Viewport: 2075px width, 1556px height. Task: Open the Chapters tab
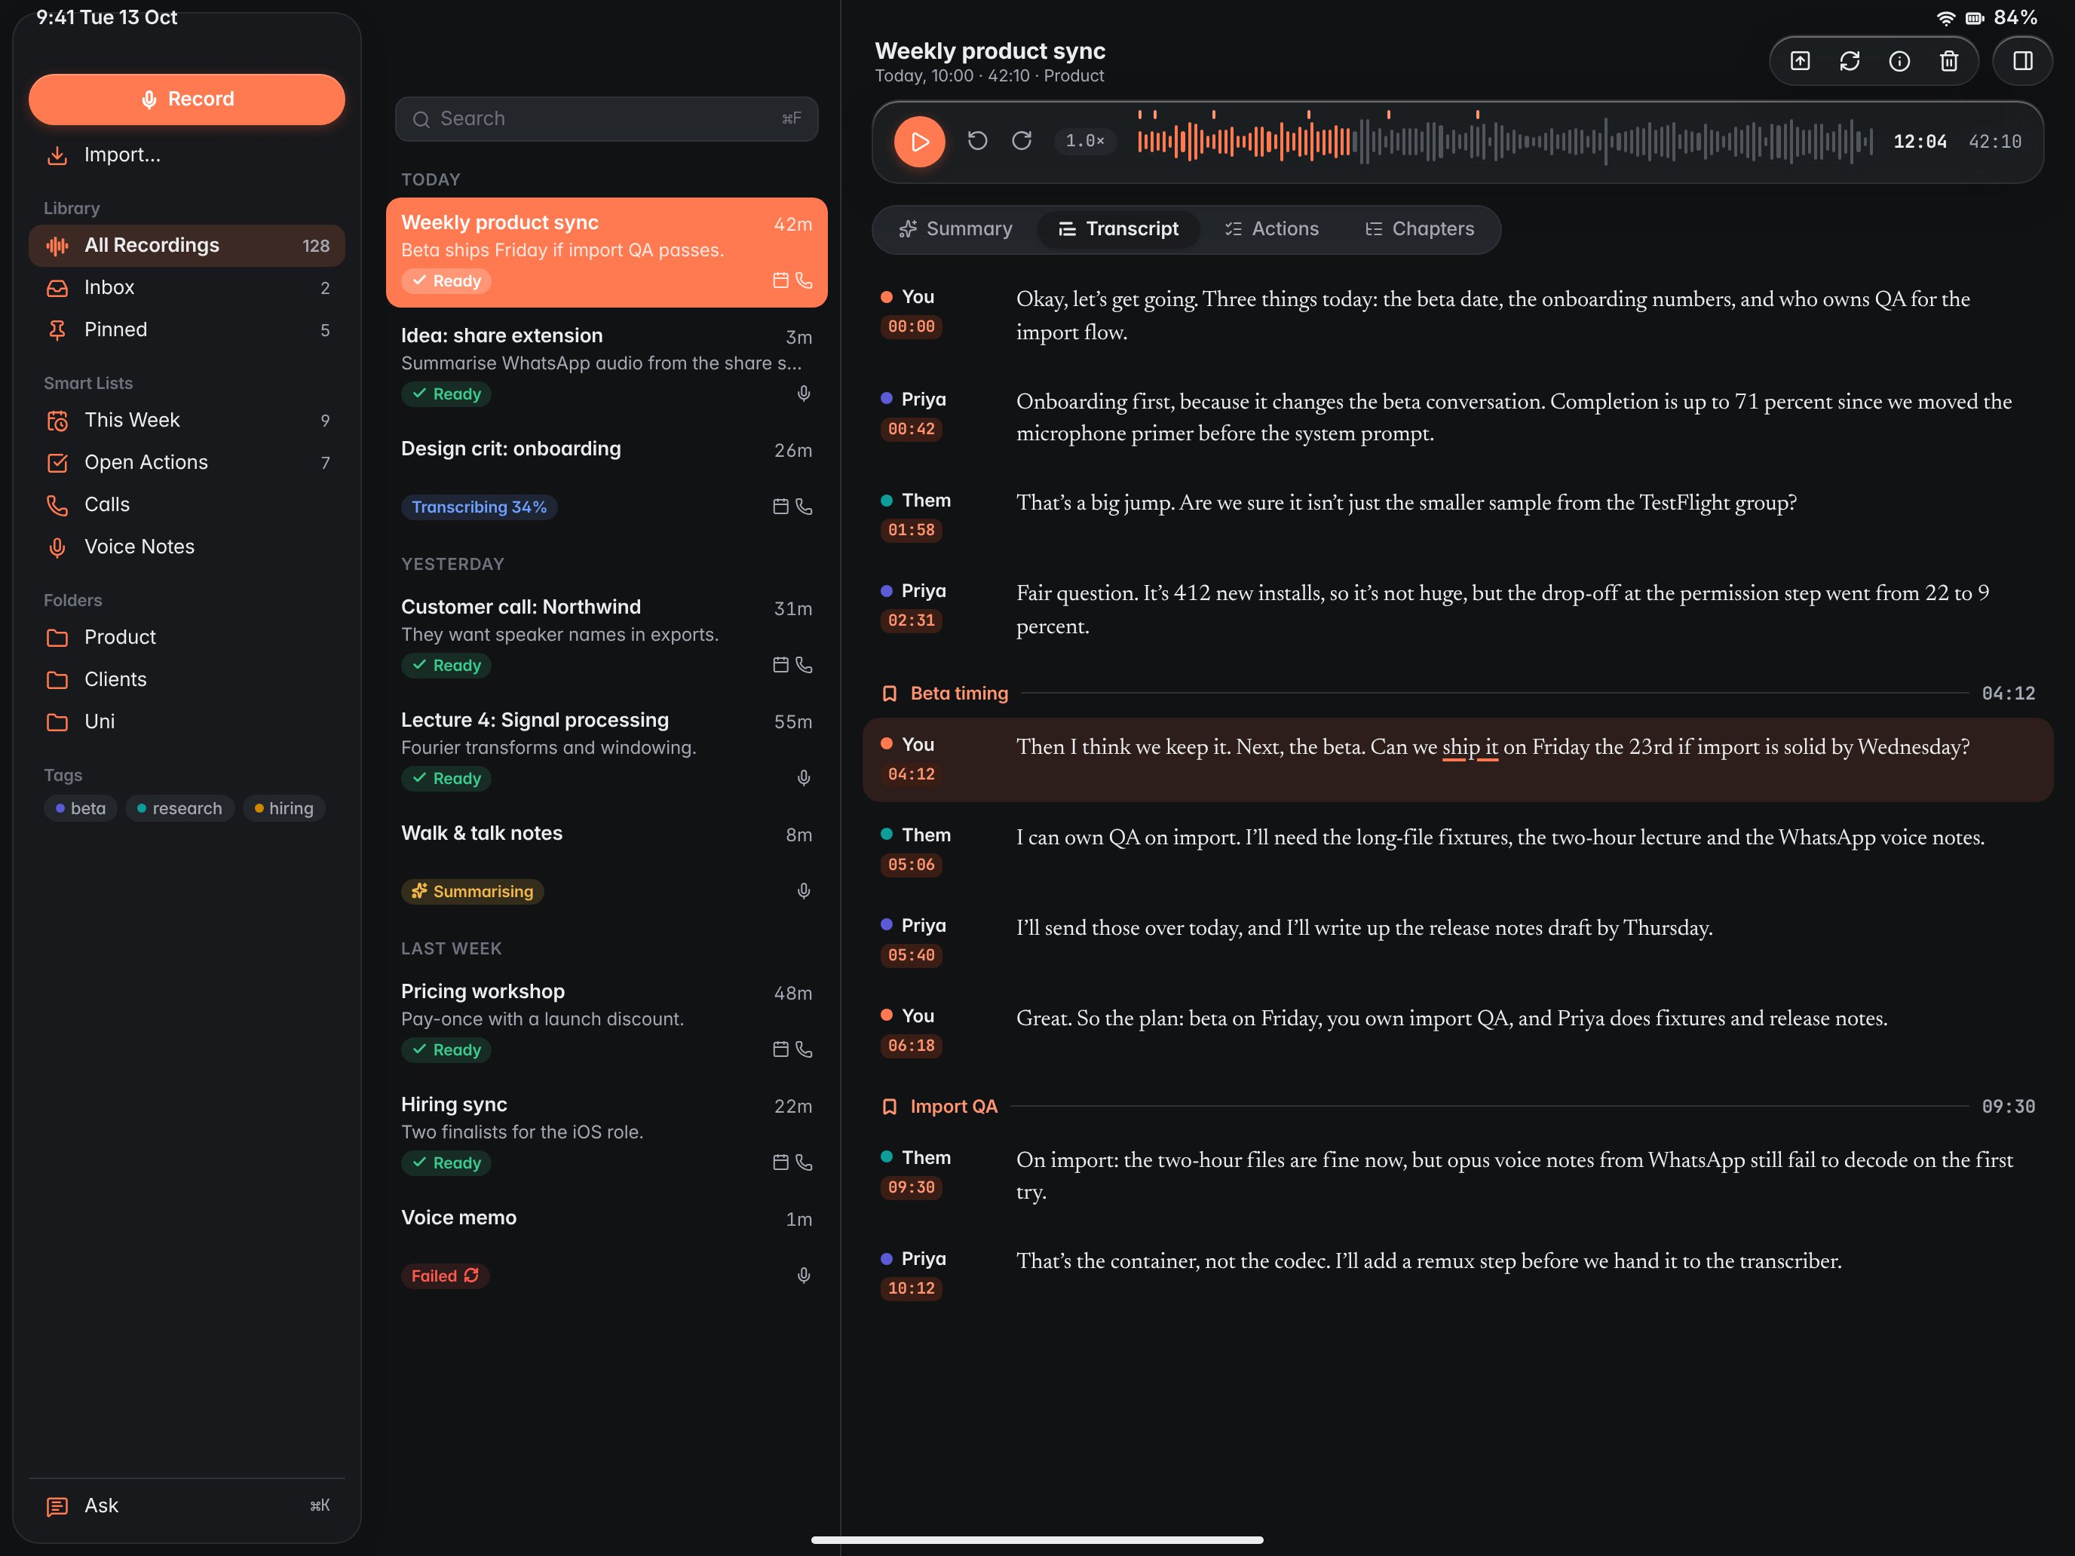tap(1419, 229)
